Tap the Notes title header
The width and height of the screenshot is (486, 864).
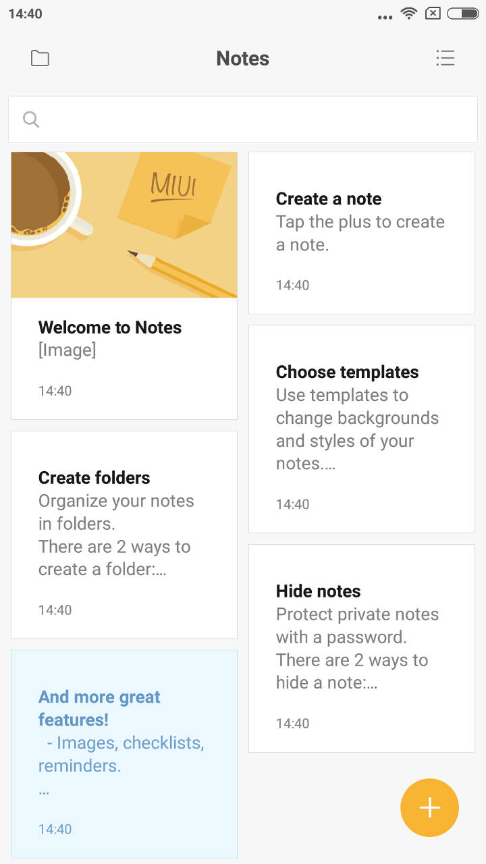coord(242,59)
